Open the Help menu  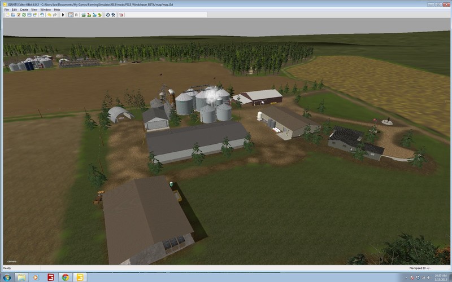coord(57,10)
